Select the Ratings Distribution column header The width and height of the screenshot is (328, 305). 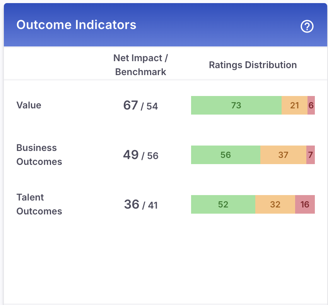click(x=253, y=65)
